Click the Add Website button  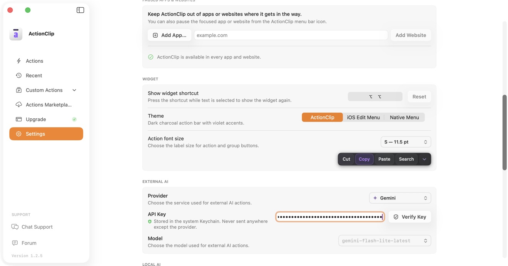click(x=411, y=35)
